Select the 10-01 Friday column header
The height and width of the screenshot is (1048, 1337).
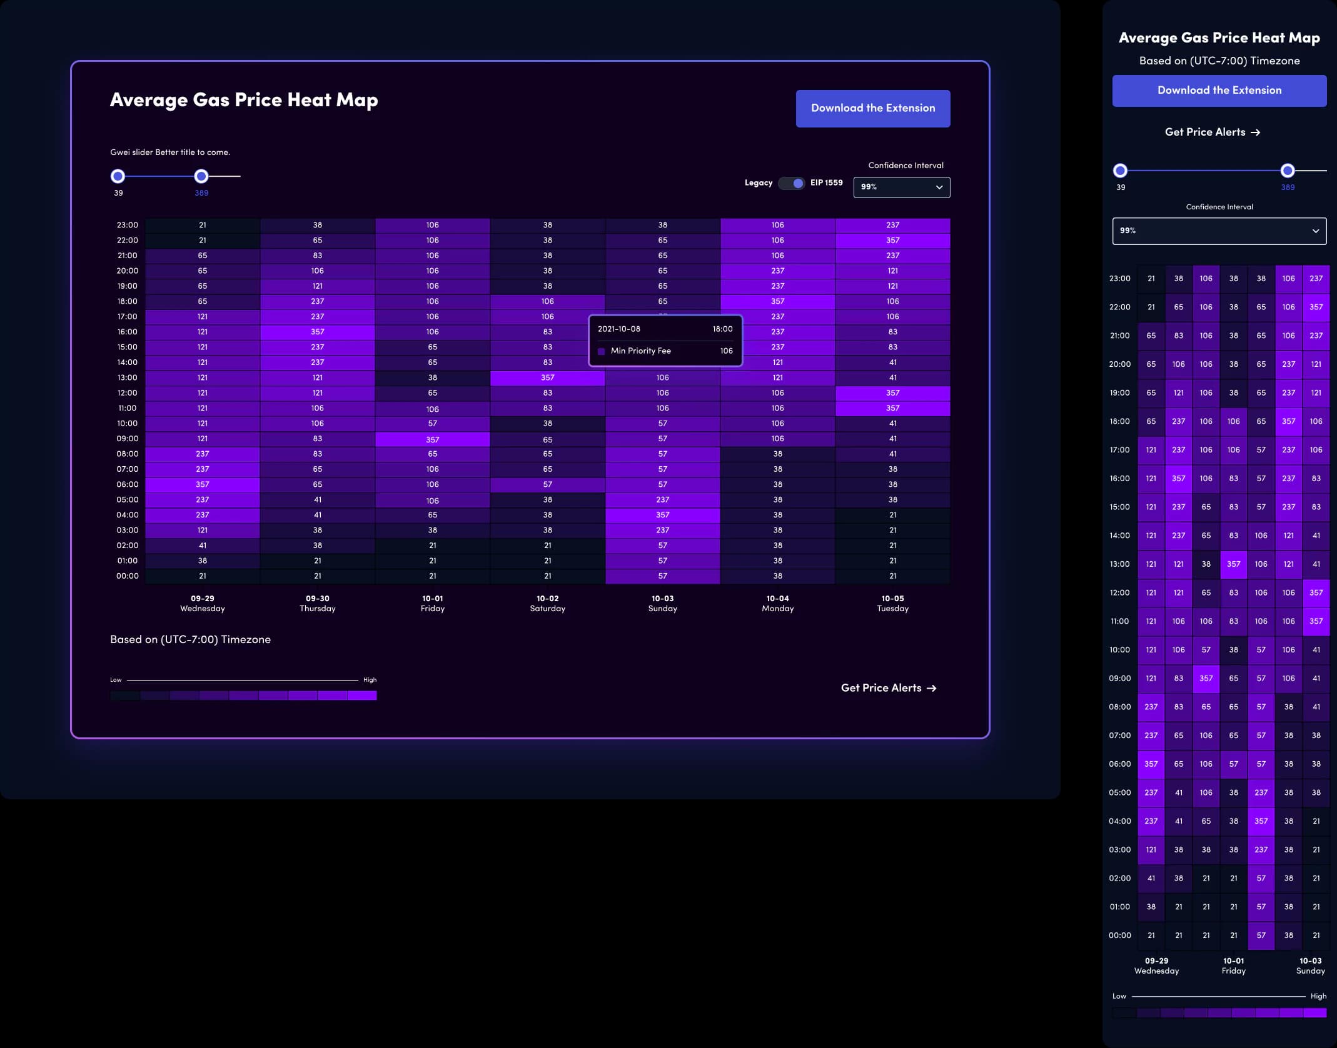(x=432, y=603)
